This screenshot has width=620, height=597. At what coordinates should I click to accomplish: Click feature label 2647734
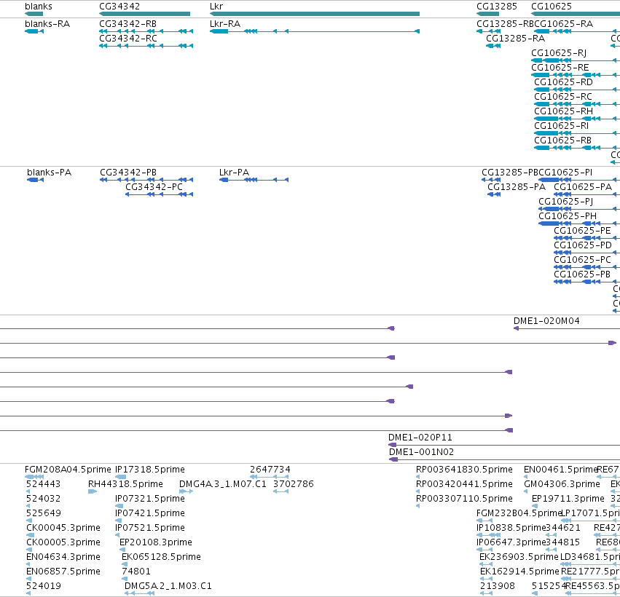270,470
